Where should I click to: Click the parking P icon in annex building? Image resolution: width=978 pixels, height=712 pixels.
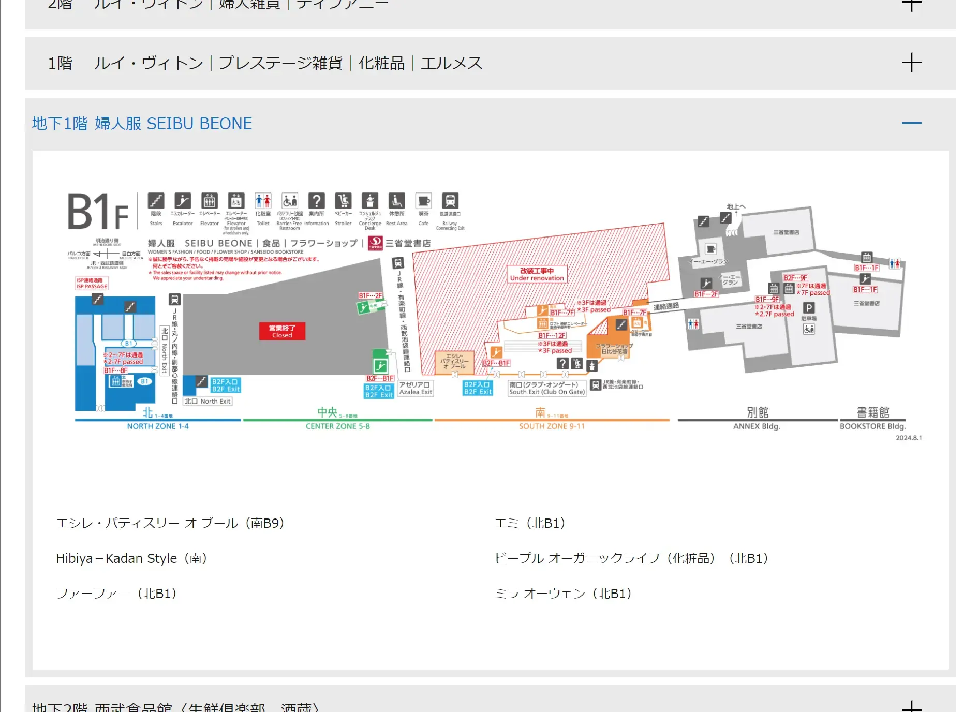(x=809, y=308)
